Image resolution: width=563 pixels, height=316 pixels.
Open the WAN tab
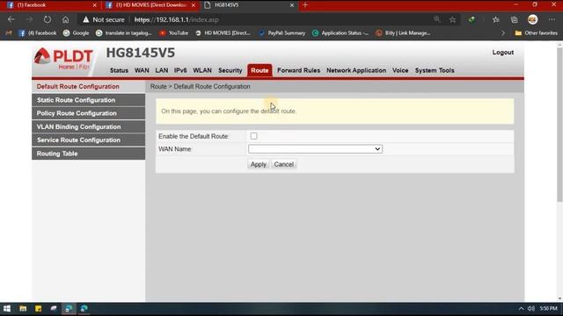[x=142, y=70]
